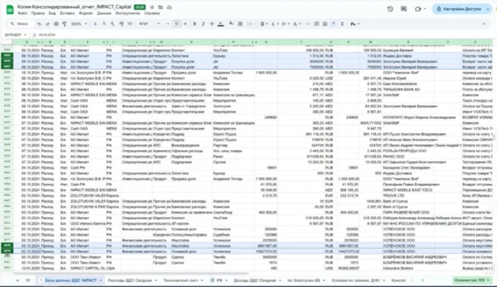Check the cloud save status icon

pos(169,7)
